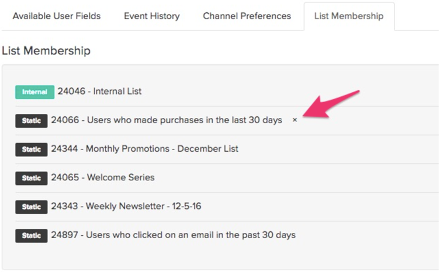This screenshot has height=272, width=440.
Task: Go to the Channel Preferences tab
Action: (x=247, y=16)
